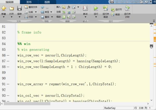Click the editor actions circle arrow button

click(x=154, y=2)
